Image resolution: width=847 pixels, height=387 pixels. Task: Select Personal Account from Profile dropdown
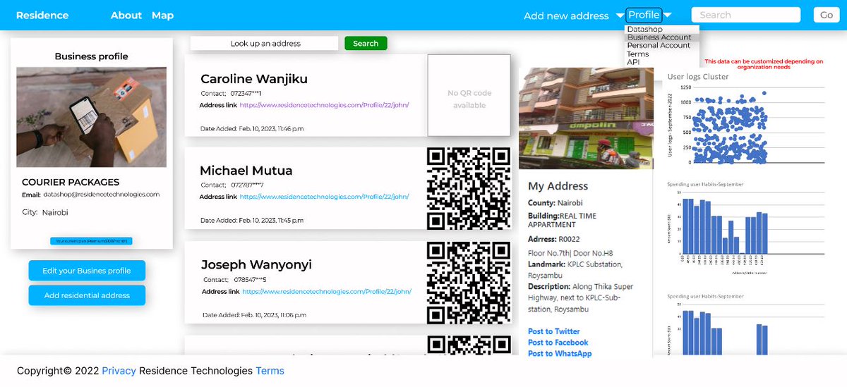(659, 45)
